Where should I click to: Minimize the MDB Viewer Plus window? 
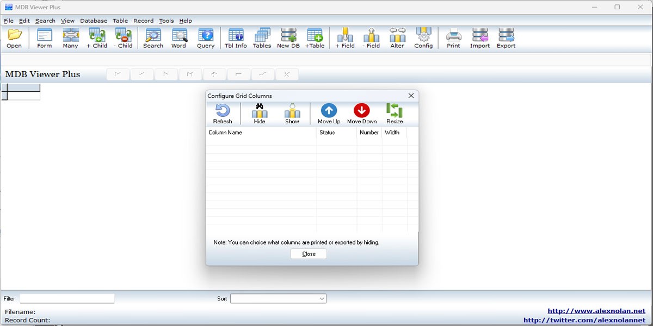pos(594,7)
